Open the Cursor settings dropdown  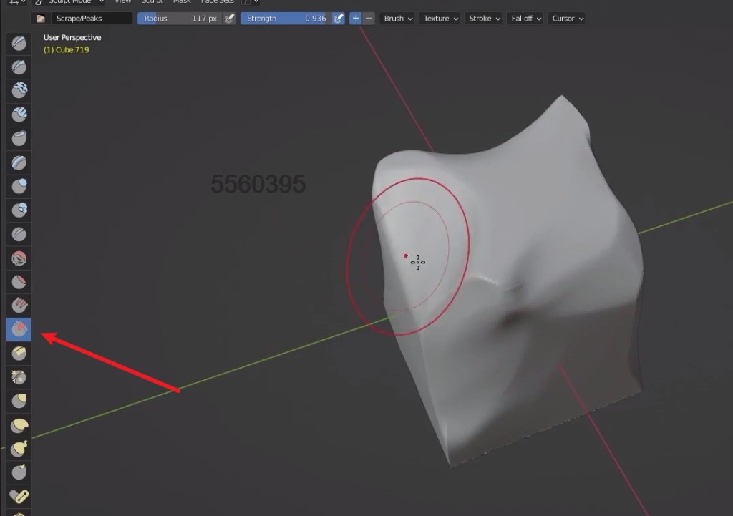point(567,19)
